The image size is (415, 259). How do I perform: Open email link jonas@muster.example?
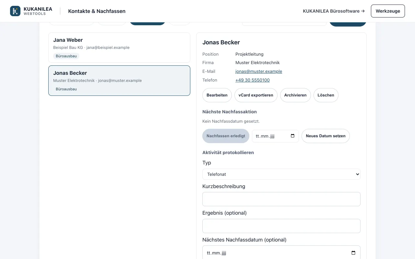click(259, 71)
